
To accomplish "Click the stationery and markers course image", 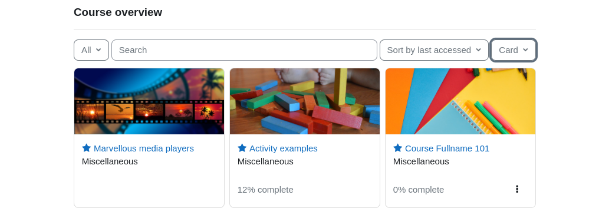I will pyautogui.click(x=460, y=101).
